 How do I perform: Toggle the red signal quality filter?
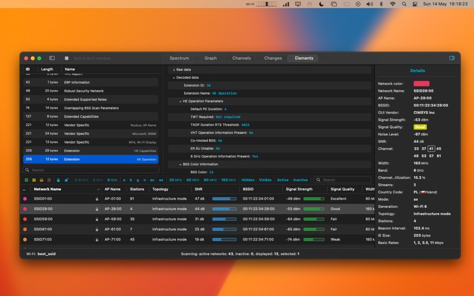tap(49, 180)
